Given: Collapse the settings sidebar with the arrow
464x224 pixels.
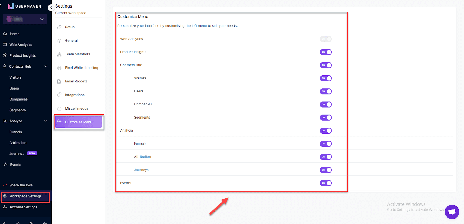Looking at the screenshot, I should 51,8.
